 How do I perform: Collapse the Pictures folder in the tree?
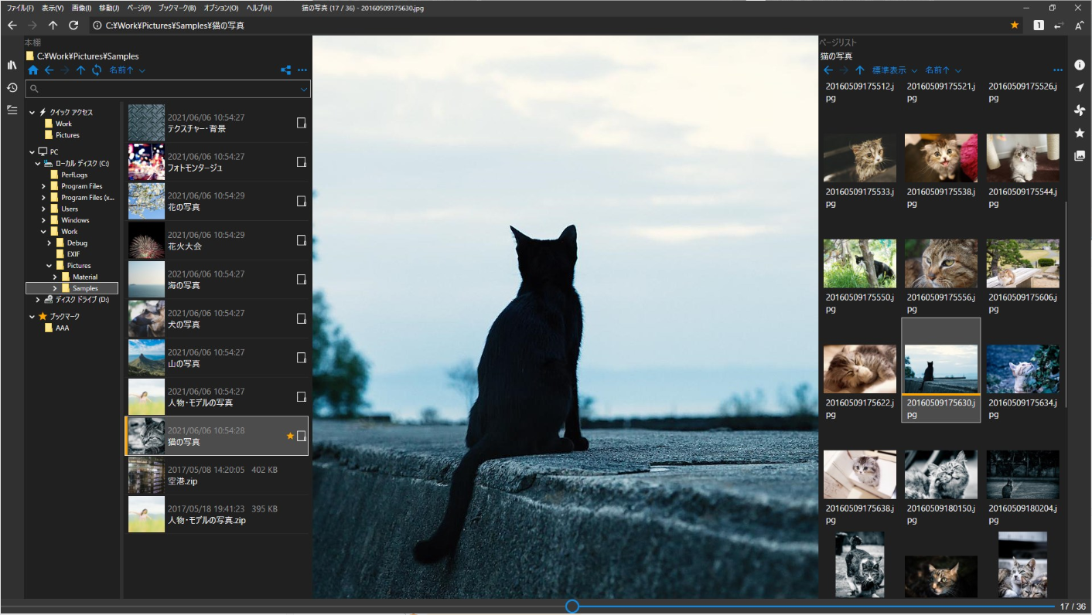(x=49, y=266)
